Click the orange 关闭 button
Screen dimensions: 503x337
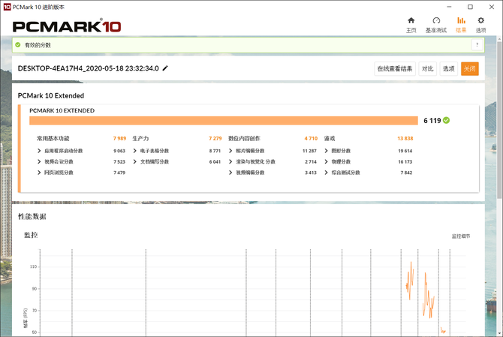(x=470, y=68)
